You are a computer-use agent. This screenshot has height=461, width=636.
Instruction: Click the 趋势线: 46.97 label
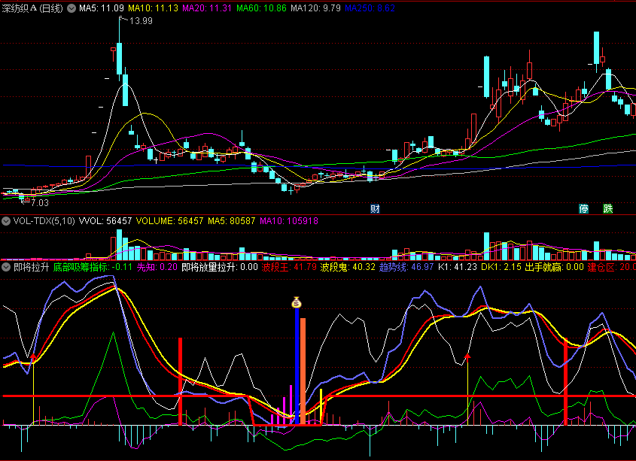[406, 267]
